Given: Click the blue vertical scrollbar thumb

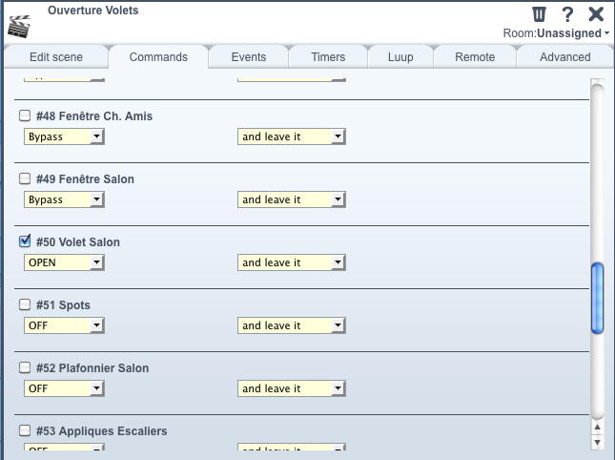Looking at the screenshot, I should 597,299.
